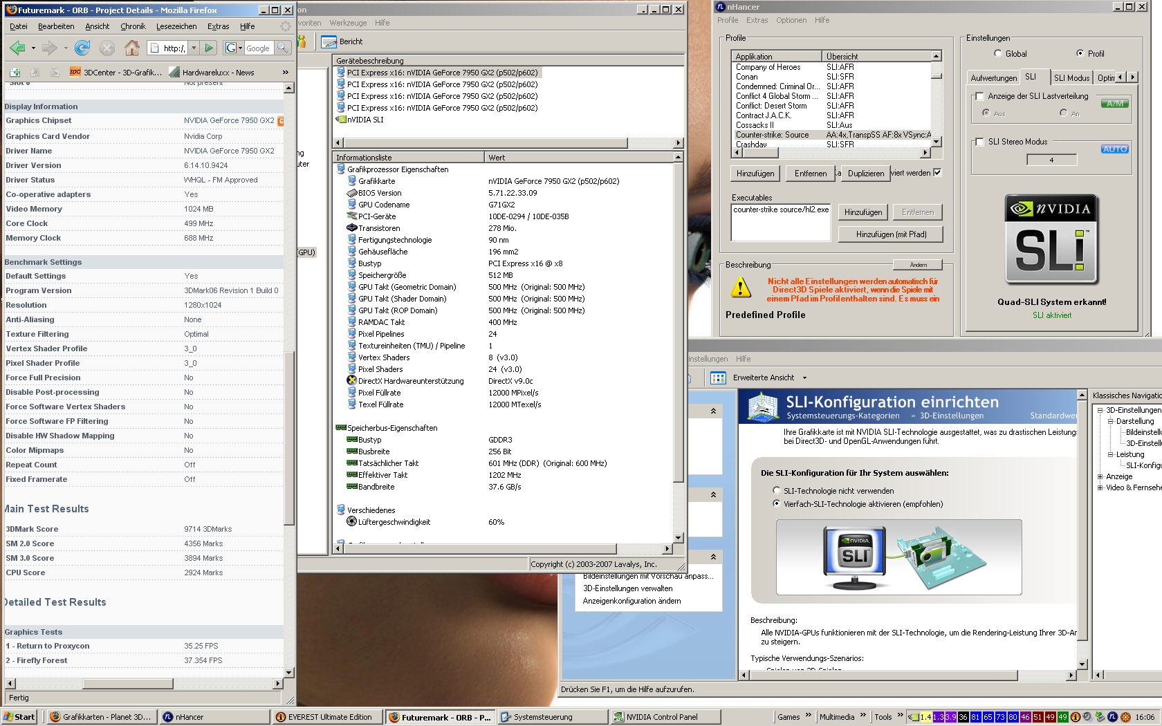The height and width of the screenshot is (726, 1162).
Task: Toggle the checkbox next to 'viert werden'
Action: (x=937, y=173)
